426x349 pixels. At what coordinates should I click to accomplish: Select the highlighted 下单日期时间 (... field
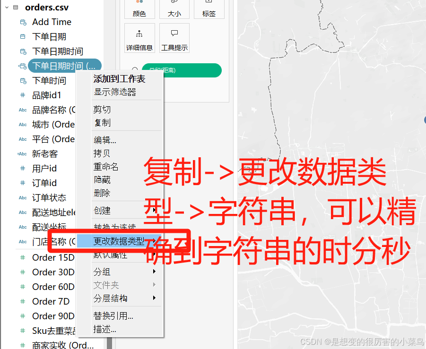[x=65, y=66]
